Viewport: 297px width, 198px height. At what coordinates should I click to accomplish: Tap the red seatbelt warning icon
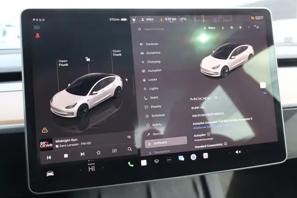coord(38,35)
